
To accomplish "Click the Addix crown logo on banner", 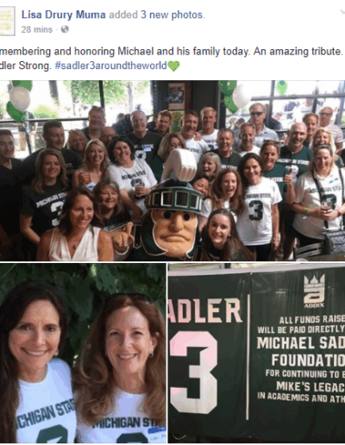I will (314, 291).
